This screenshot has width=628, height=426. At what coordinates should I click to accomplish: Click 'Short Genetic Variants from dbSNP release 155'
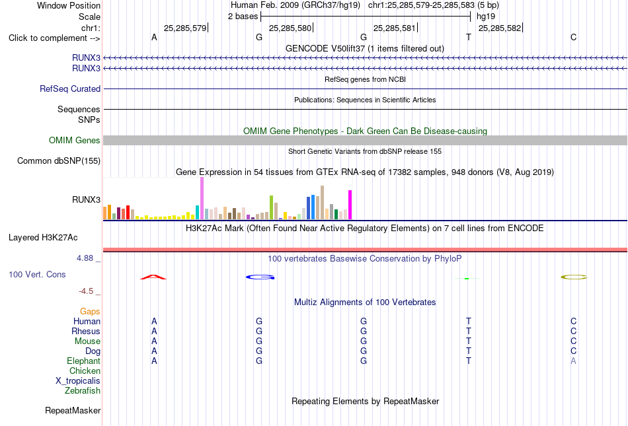point(365,152)
